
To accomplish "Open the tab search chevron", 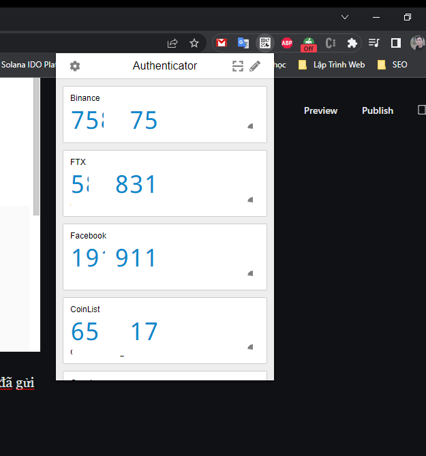I will click(x=345, y=17).
